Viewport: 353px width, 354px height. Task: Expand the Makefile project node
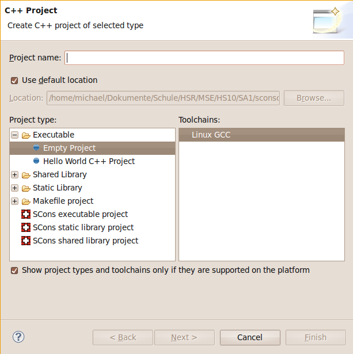[x=14, y=201]
